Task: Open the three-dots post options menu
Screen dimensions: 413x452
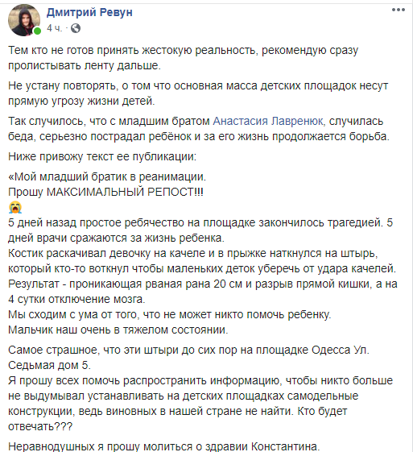Action: coord(399,10)
